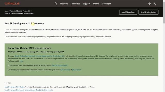Click 'See also:' text
165x92 pixels.
click(8, 83)
